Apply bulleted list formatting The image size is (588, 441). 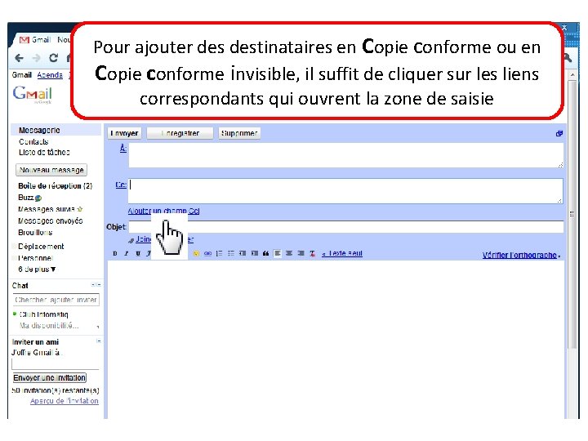tap(231, 253)
